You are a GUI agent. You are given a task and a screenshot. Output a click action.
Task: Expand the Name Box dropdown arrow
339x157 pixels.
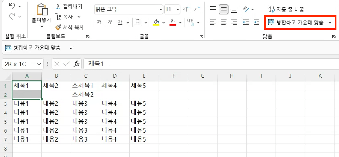[x=39, y=64]
